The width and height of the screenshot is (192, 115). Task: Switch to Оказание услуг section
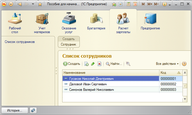pos(69,23)
